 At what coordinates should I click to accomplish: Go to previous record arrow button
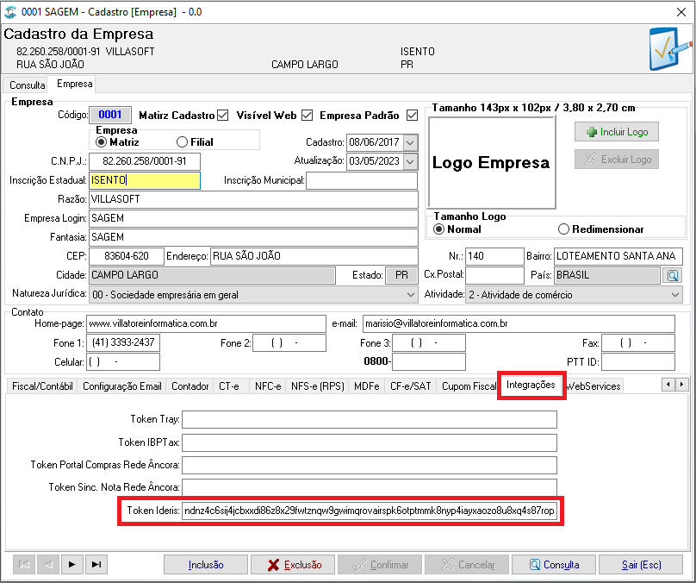point(48,565)
